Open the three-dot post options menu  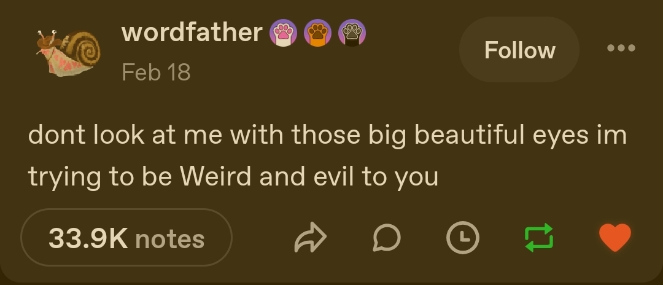[621, 48]
